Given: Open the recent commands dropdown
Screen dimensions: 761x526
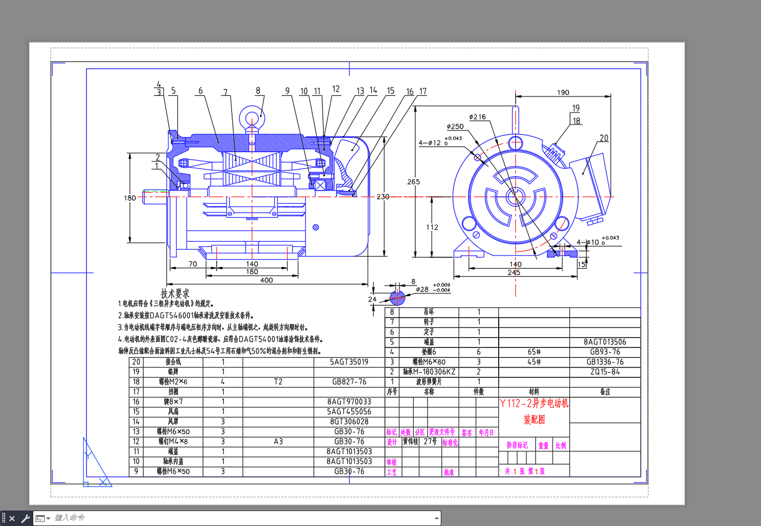Looking at the screenshot, I should click(43, 519).
